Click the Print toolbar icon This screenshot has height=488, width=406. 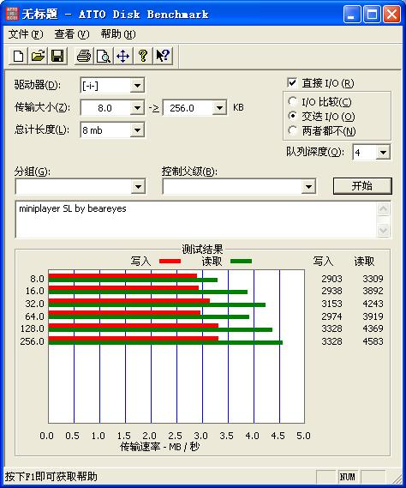click(x=84, y=56)
